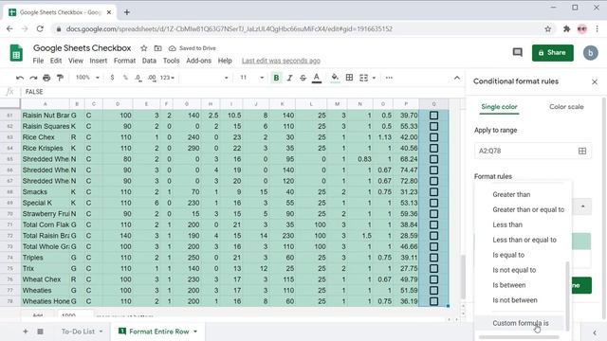The height and width of the screenshot is (341, 607).
Task: Tick the checkbox in row 74
Action: click(433, 258)
